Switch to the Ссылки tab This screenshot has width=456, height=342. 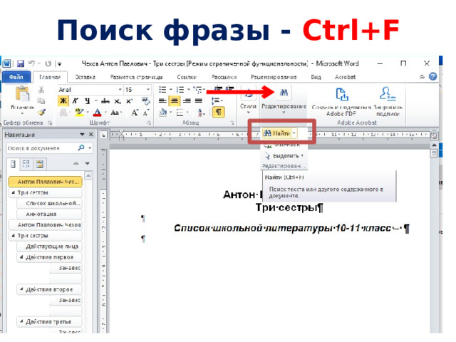tap(187, 77)
